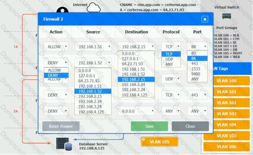Click the Reset Answer button
The image size is (253, 155).
[x=61, y=126]
